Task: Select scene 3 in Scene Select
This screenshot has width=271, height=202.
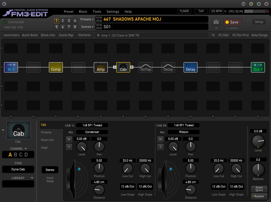Action: click(x=69, y=21)
